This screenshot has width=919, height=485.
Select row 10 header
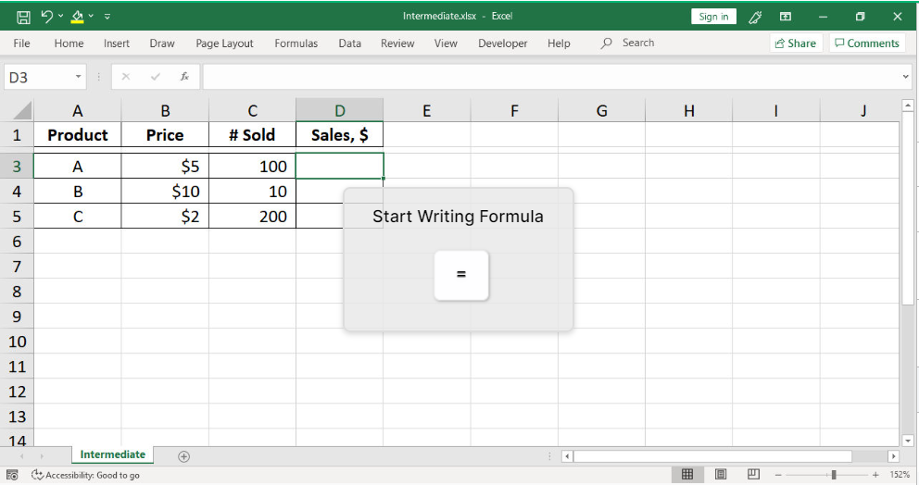click(x=17, y=342)
